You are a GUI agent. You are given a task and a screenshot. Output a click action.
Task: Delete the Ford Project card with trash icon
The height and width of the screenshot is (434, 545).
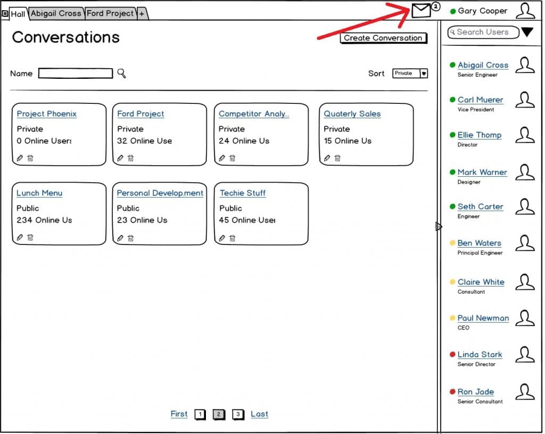click(x=131, y=158)
